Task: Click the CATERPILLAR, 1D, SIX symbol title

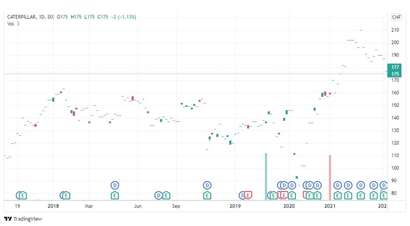Action: [31, 17]
